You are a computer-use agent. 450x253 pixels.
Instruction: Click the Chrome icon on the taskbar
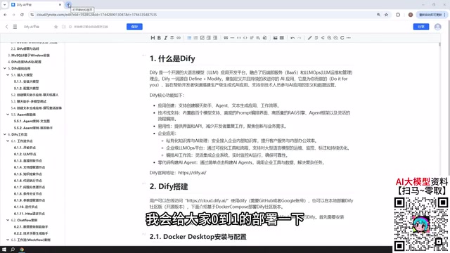(22, 249)
